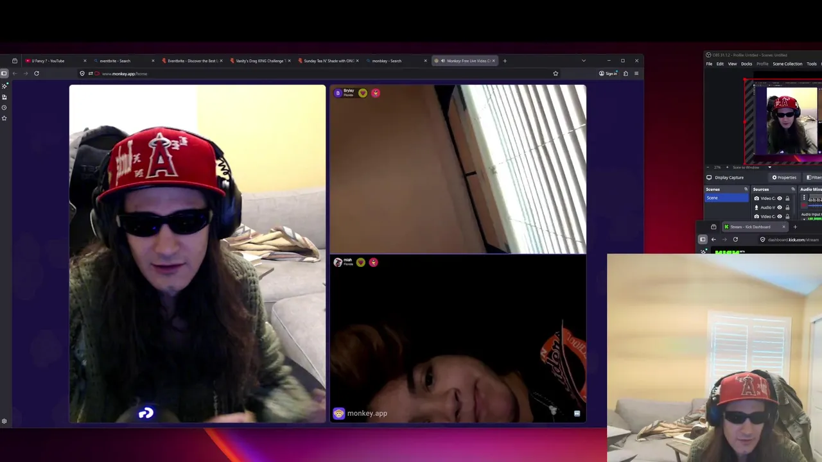This screenshot has width=822, height=462.
Task: Close the U Fancy ? - YouTube tab
Action: pos(85,61)
